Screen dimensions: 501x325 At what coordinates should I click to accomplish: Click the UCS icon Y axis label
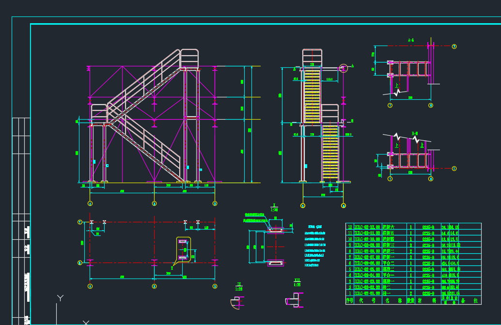pyautogui.click(x=60, y=298)
